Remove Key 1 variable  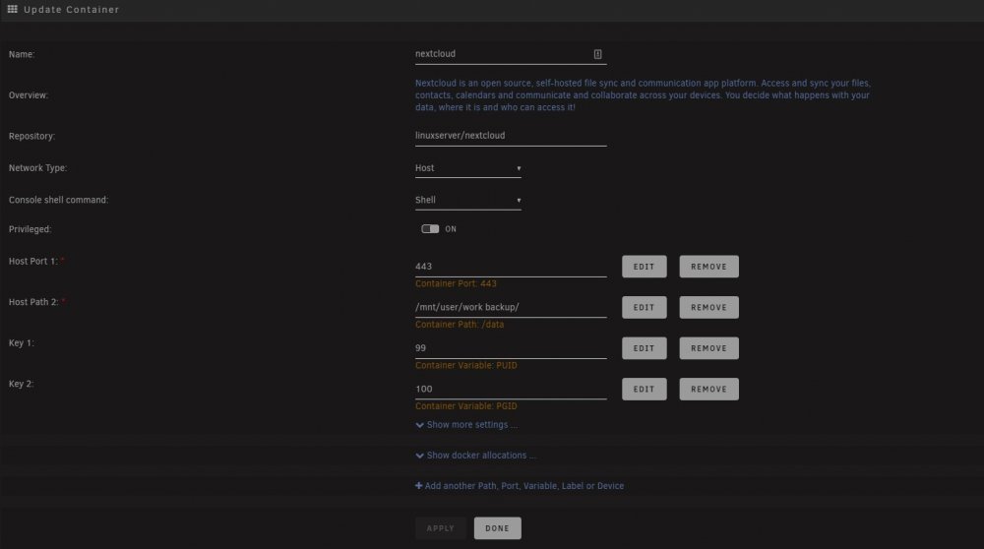[708, 348]
